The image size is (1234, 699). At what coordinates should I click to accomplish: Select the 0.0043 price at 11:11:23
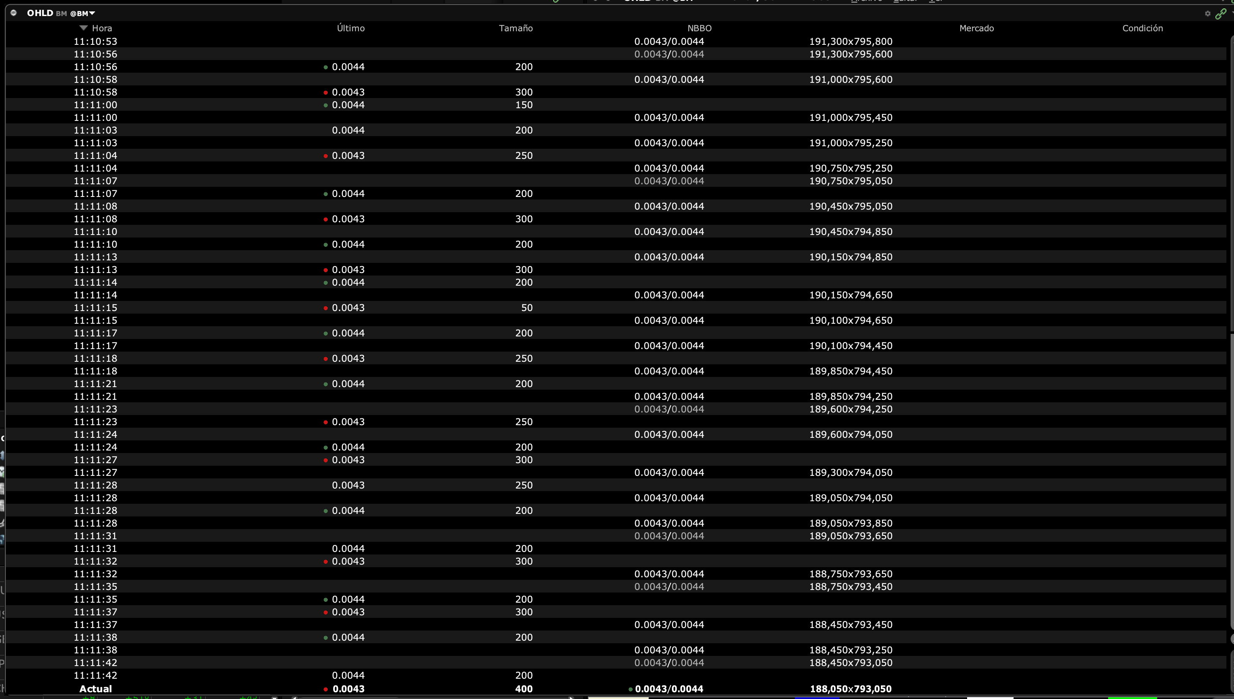(348, 422)
